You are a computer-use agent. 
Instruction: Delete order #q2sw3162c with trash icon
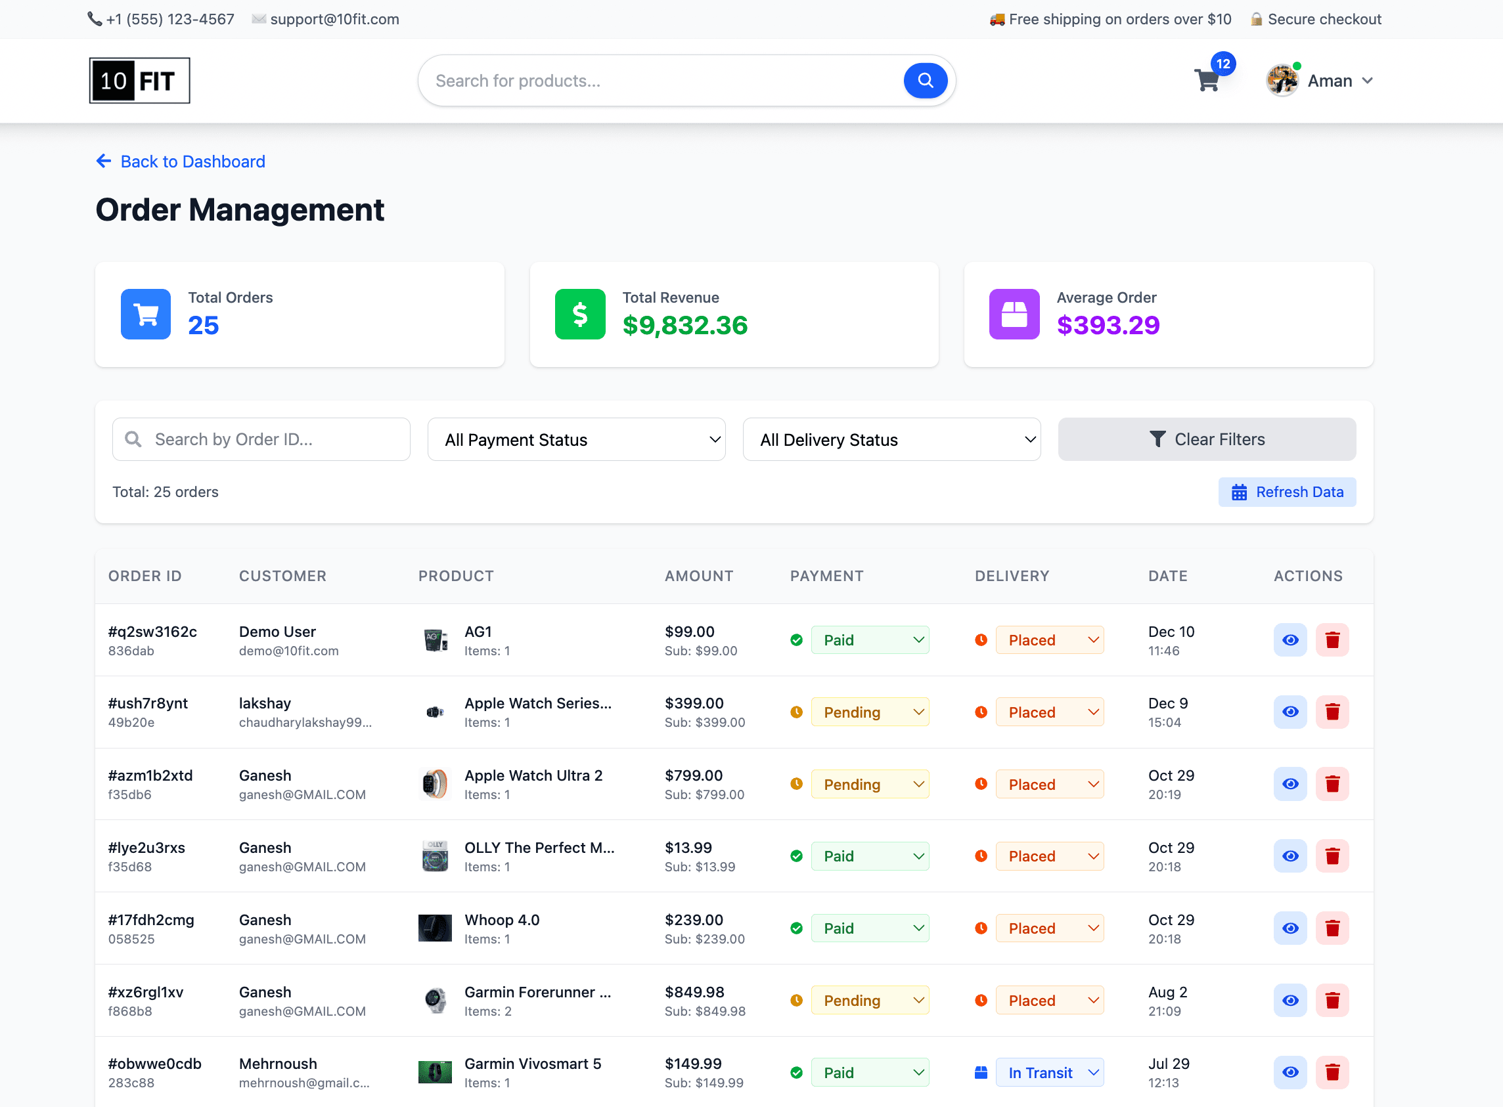[1332, 640]
